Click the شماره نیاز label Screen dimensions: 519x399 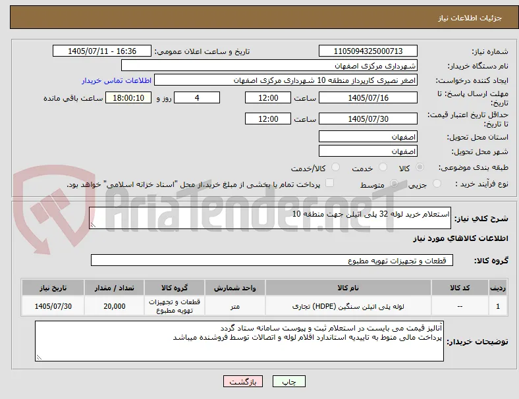click(490, 51)
